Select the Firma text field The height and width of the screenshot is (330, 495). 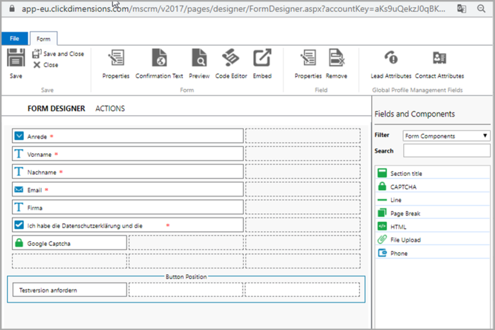128,207
